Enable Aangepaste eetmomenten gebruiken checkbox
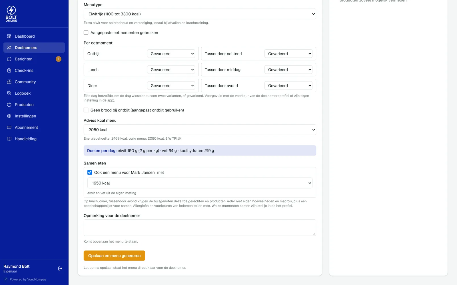The image size is (457, 285). tap(86, 32)
